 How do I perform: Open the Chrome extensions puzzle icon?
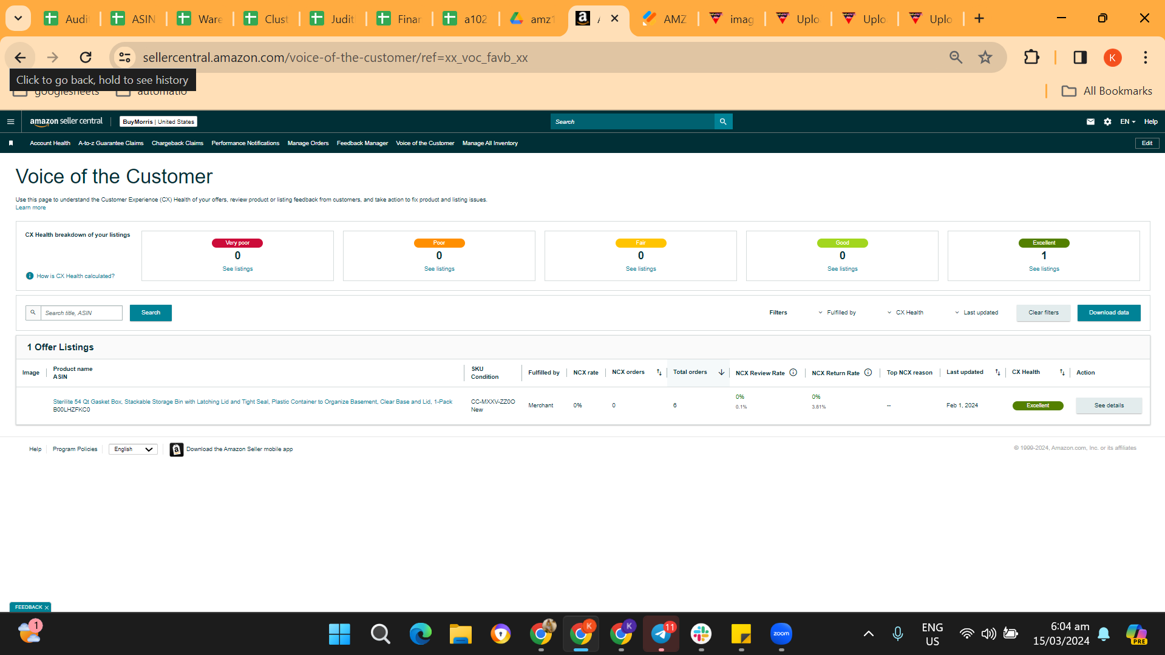tap(1031, 57)
